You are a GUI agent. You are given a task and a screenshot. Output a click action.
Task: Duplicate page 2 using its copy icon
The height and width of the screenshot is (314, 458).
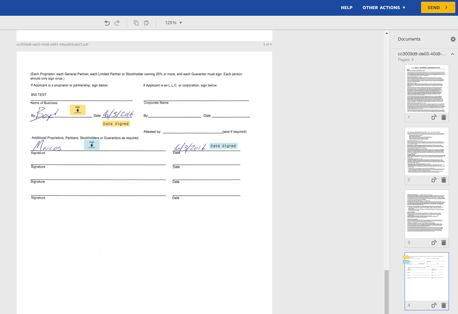click(434, 180)
